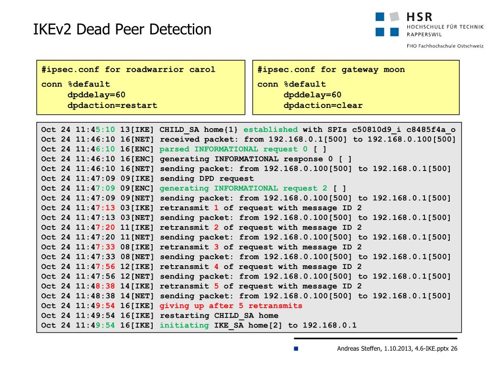Click the slide title 'IKEv2 Dead Peer Detection'

tap(122, 29)
